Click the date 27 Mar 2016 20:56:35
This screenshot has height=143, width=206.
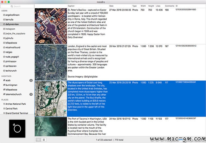(x=120, y=10)
